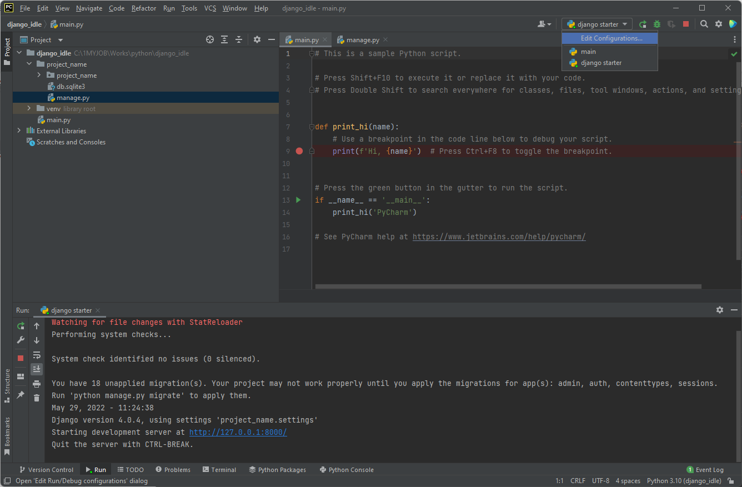Choose the 'main' run configuration

610,52
